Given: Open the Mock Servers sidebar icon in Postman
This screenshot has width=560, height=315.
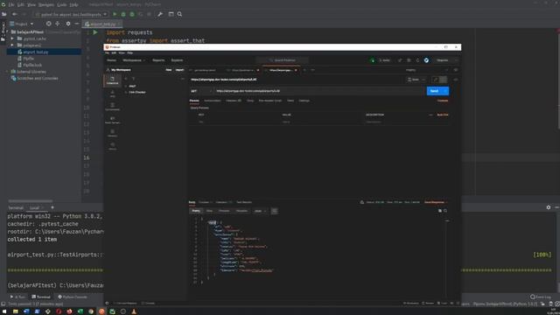Looking at the screenshot, I should pyautogui.click(x=112, y=120).
